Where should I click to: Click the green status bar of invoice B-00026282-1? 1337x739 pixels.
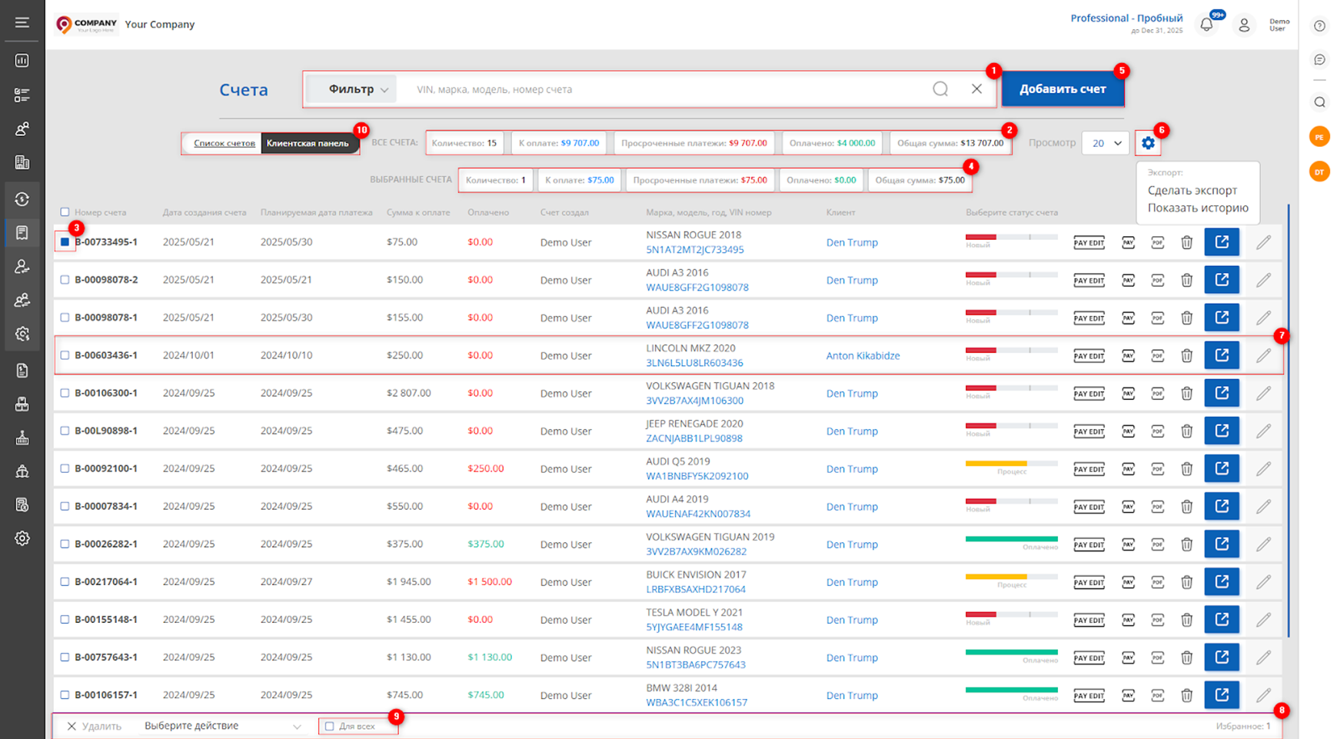point(1011,539)
